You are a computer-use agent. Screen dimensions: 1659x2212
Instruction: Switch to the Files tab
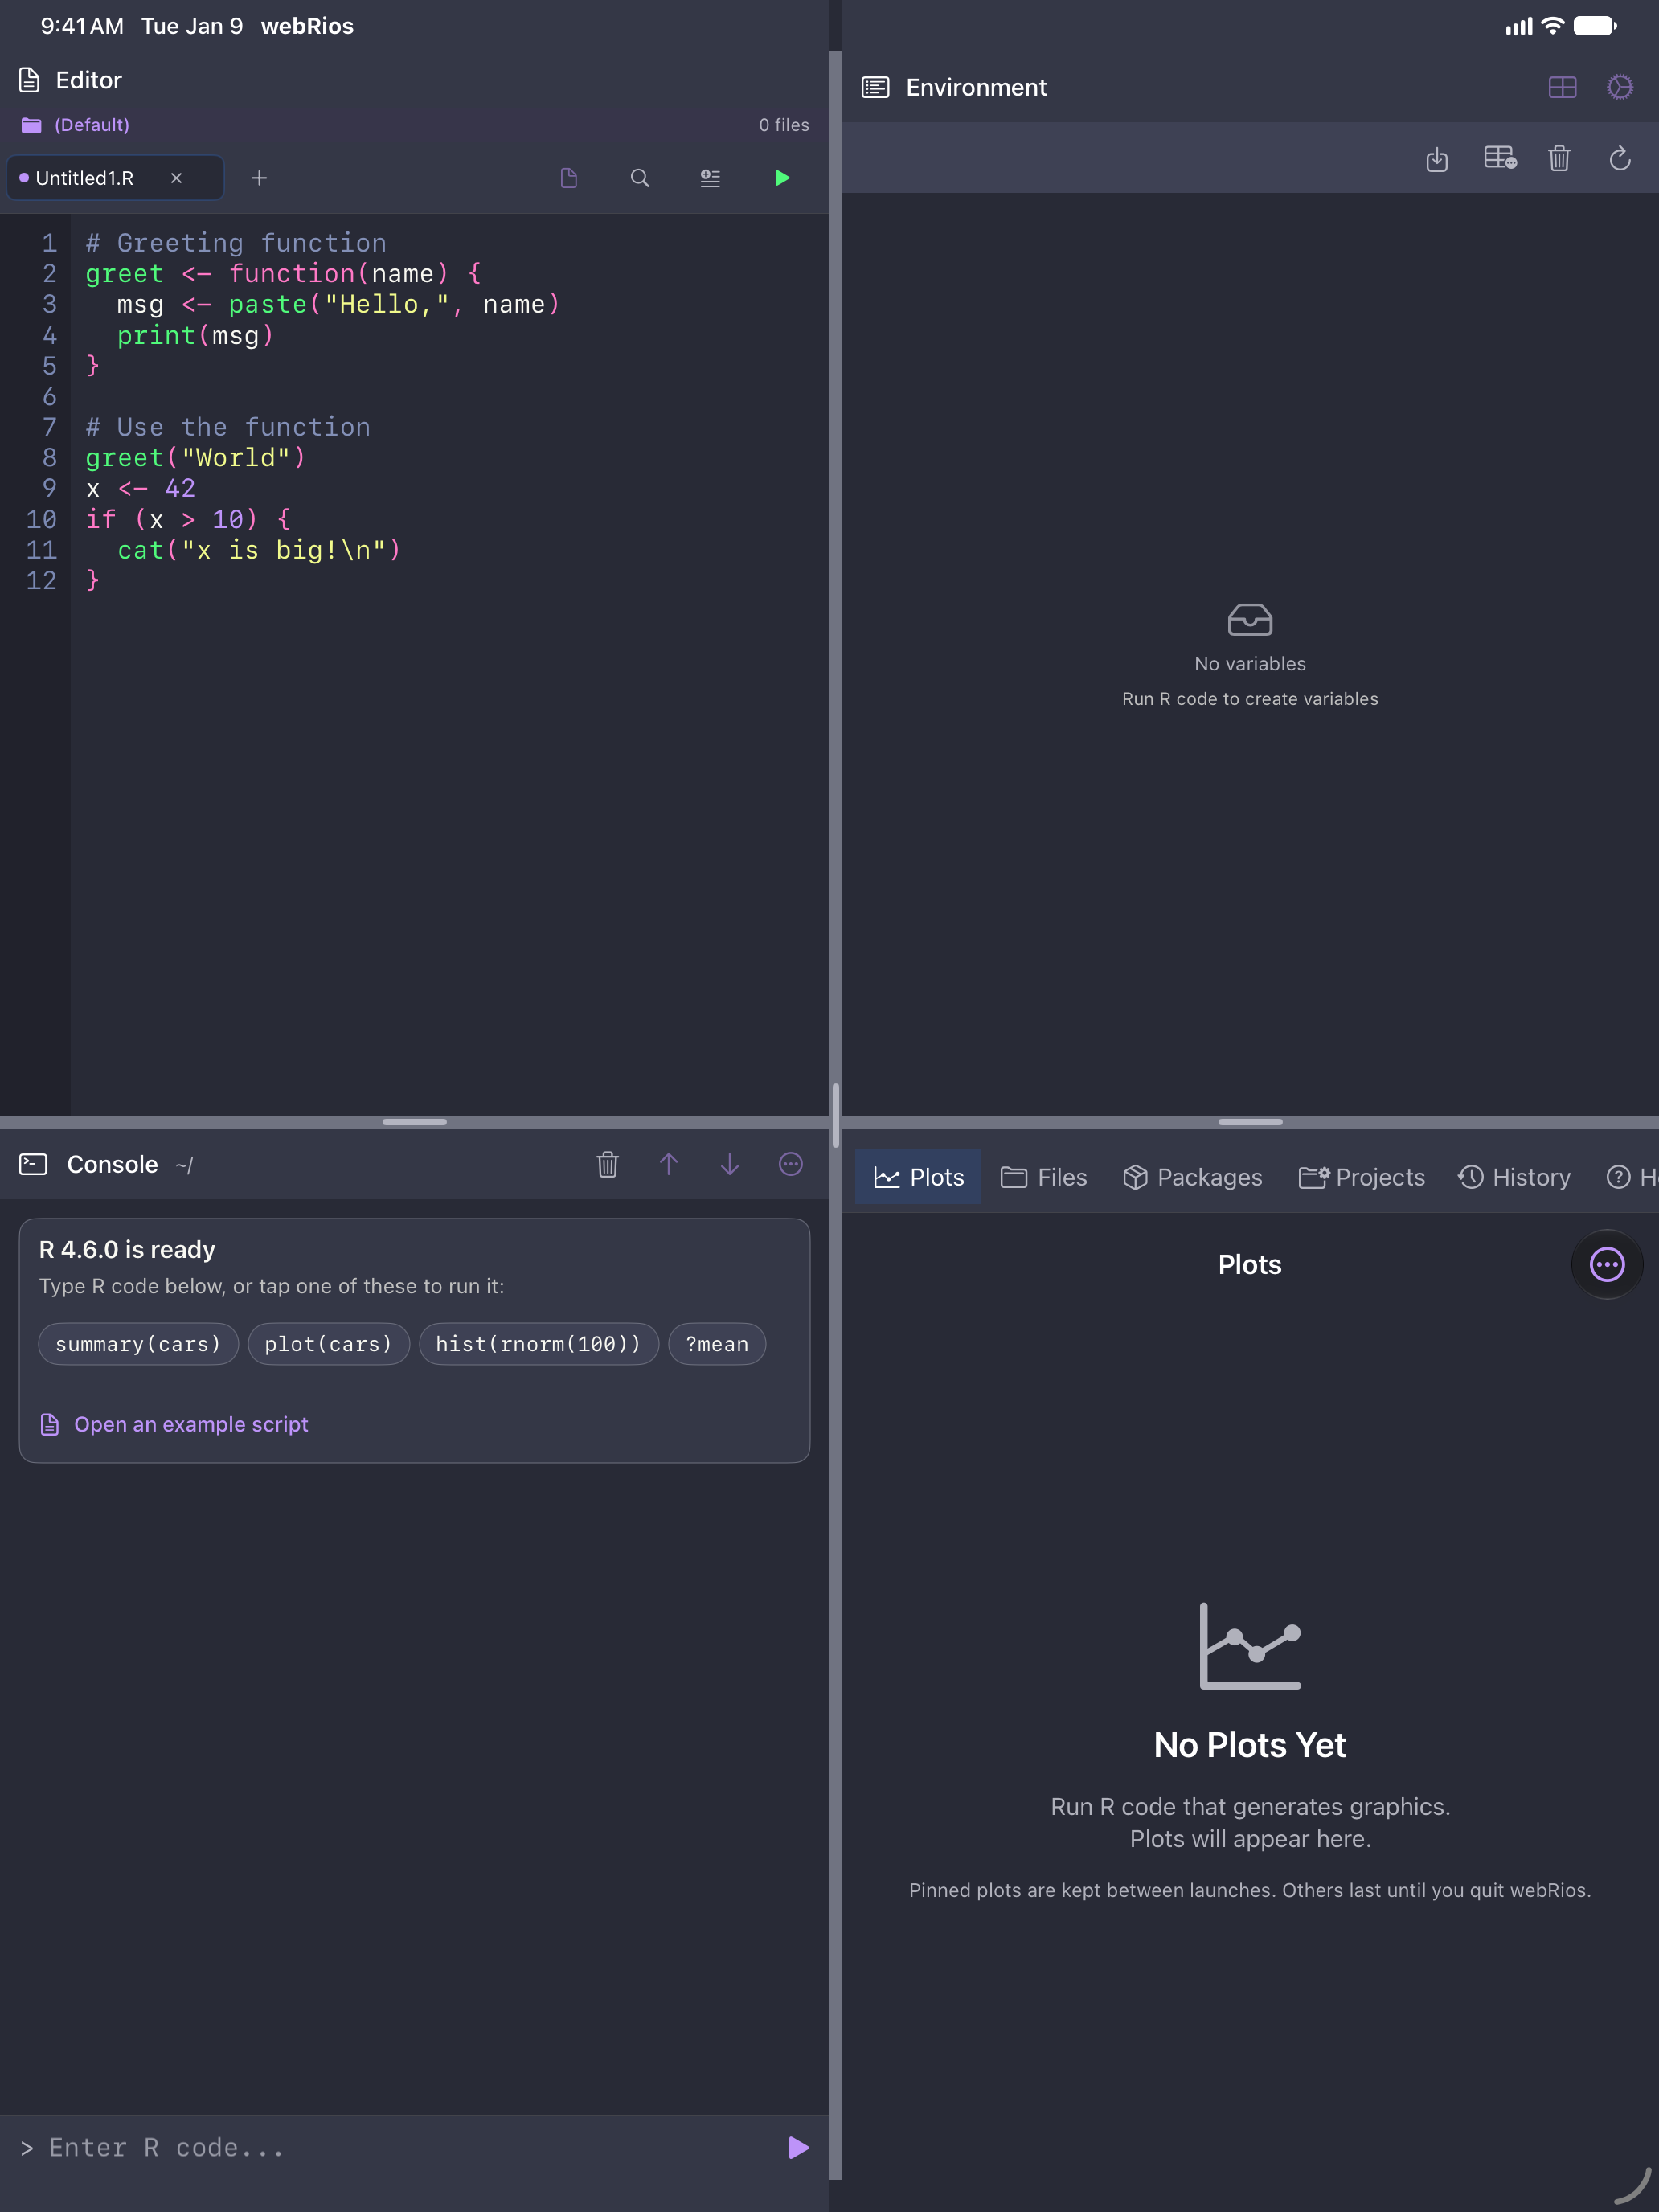(x=1043, y=1177)
